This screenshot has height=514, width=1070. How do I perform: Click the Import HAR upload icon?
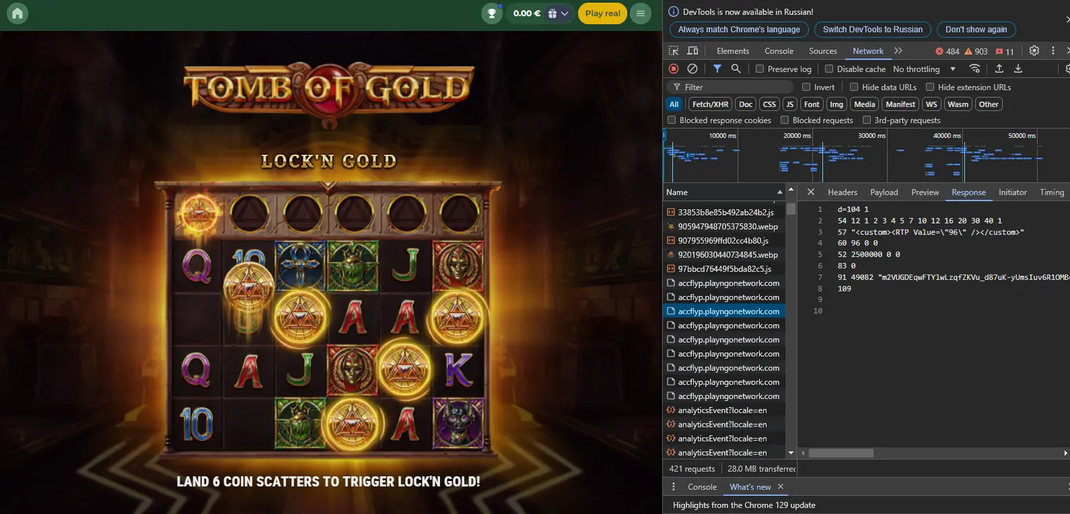coord(999,69)
